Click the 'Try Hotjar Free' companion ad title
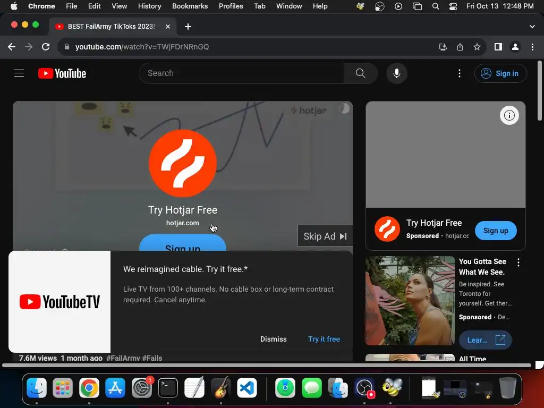This screenshot has height=408, width=544. point(434,223)
